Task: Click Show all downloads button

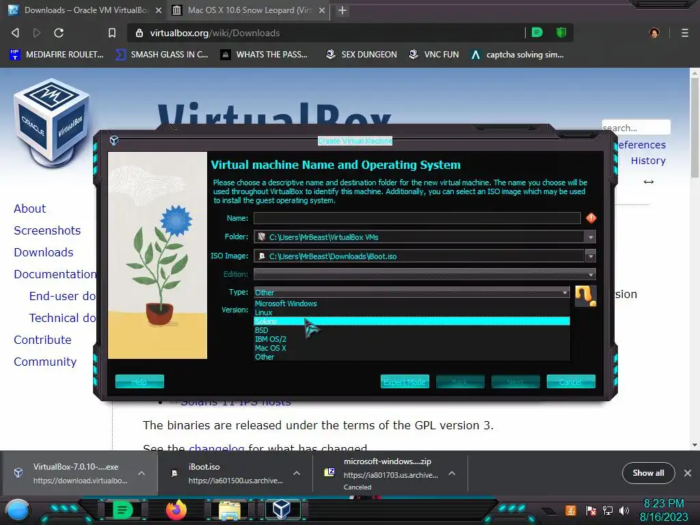Action: (648, 473)
